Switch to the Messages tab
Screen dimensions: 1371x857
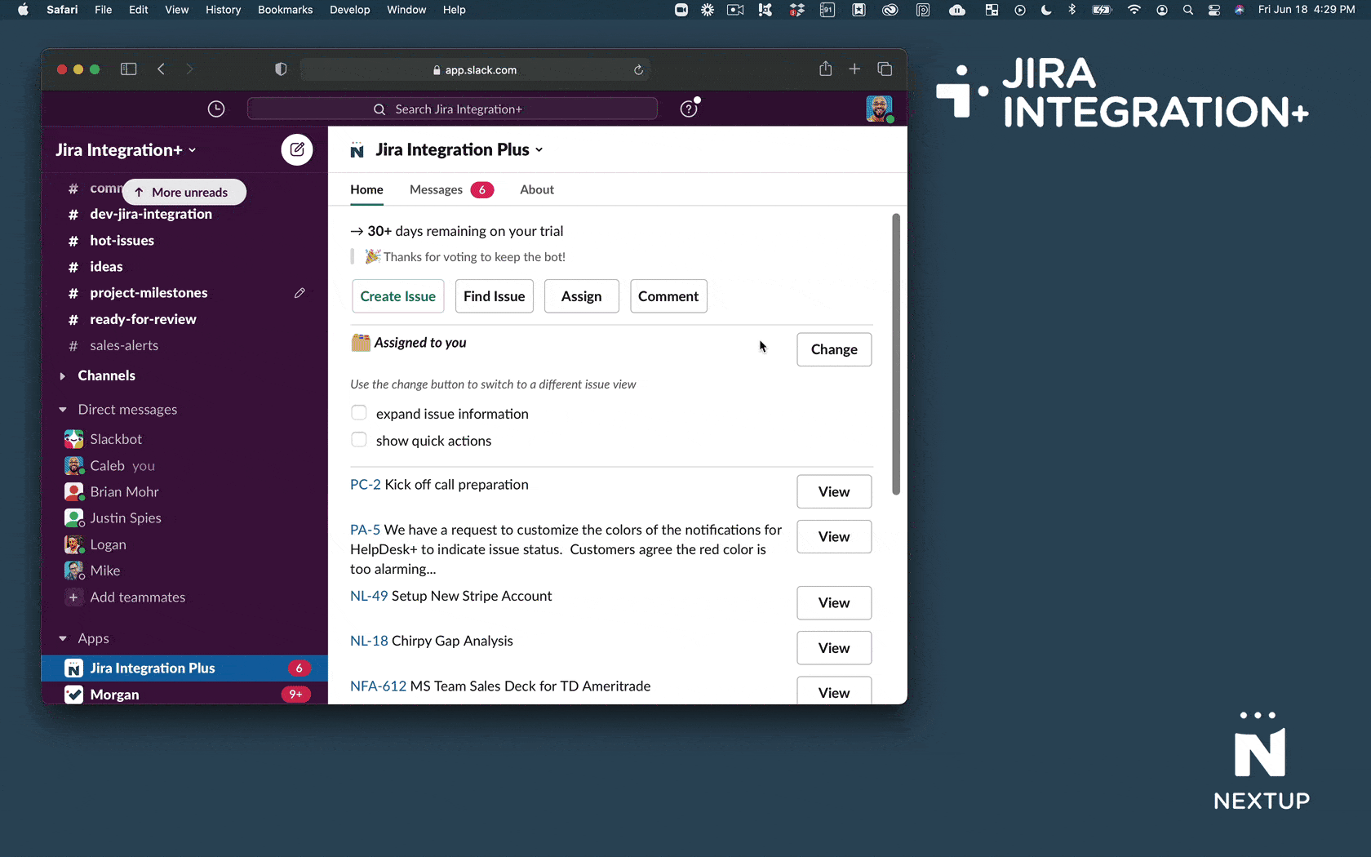[451, 189]
